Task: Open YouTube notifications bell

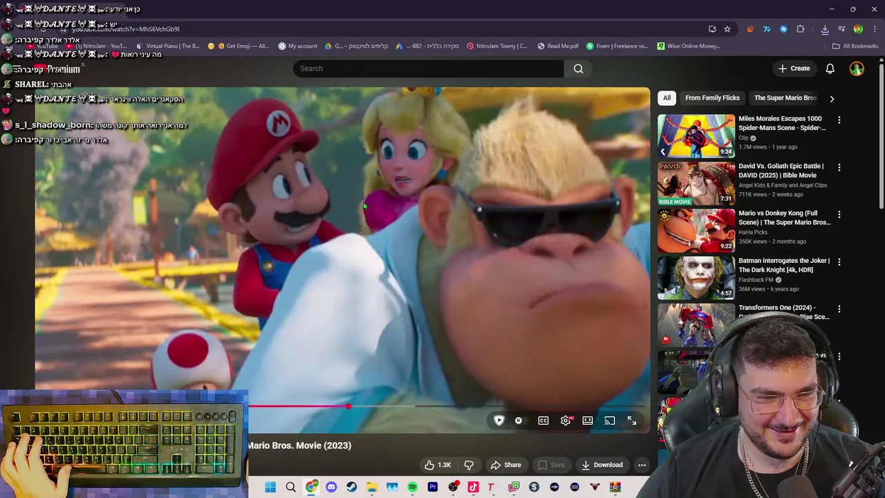Action: (x=830, y=68)
